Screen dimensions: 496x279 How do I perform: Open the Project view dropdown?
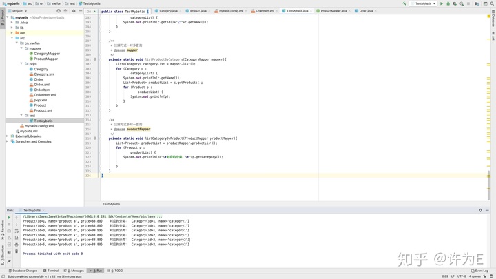click(19, 11)
